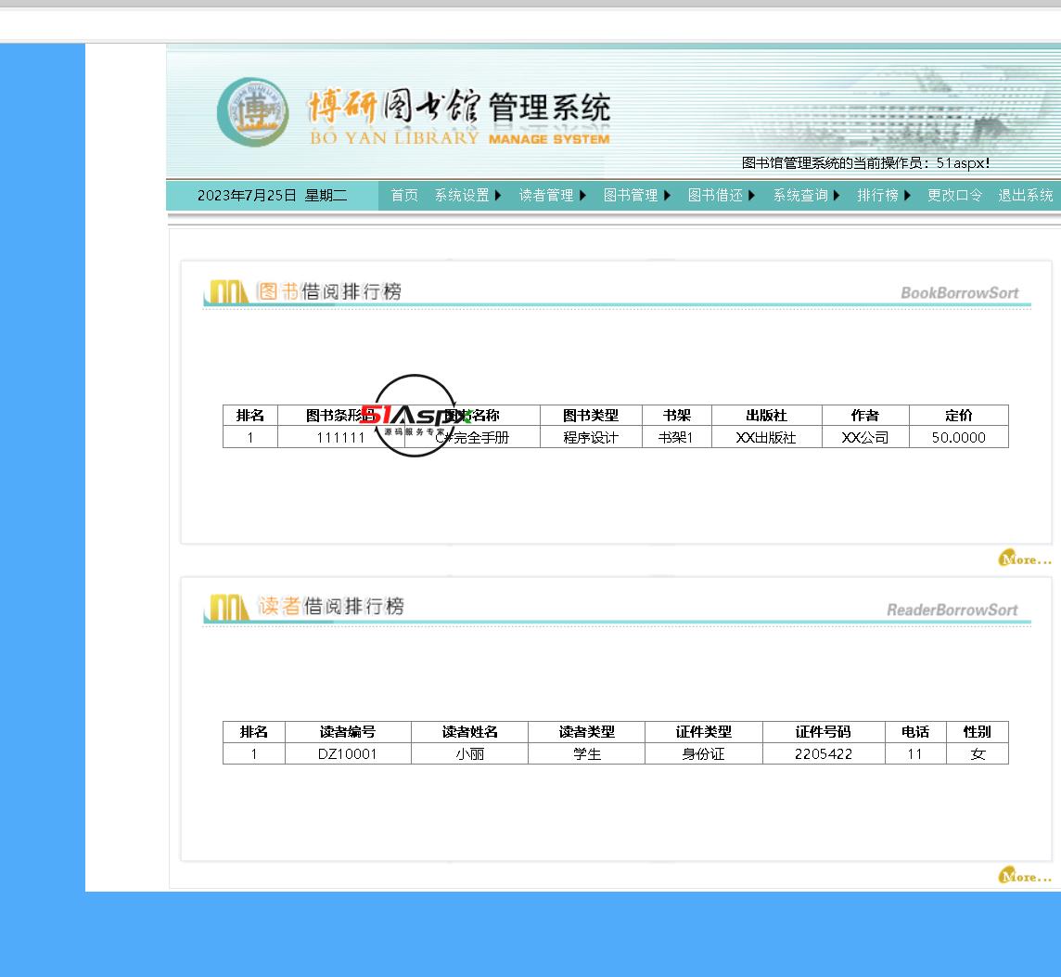
Task: Click the 更改口令 link
Action: 954,195
